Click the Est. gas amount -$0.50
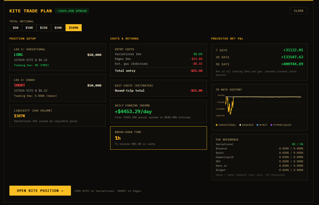The height and width of the screenshot is (205, 319). (x=197, y=64)
